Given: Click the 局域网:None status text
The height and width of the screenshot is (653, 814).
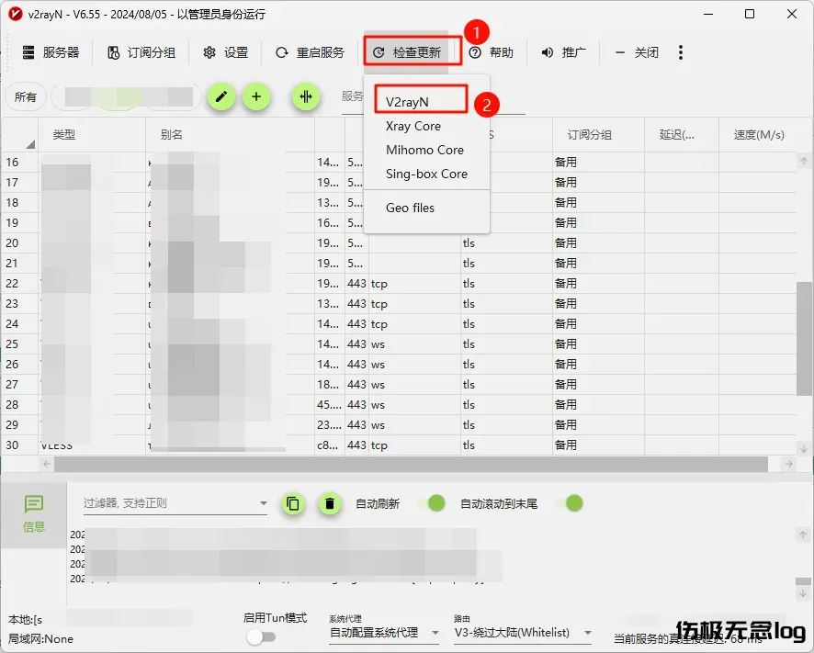Looking at the screenshot, I should coord(40,639).
